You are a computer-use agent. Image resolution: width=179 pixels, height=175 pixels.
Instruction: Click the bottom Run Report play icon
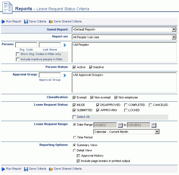3,169
